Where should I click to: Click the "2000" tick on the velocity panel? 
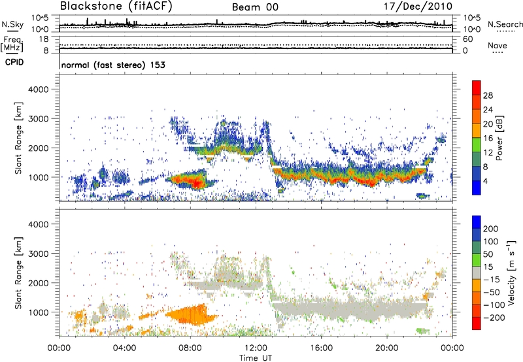pyautogui.click(x=38, y=283)
